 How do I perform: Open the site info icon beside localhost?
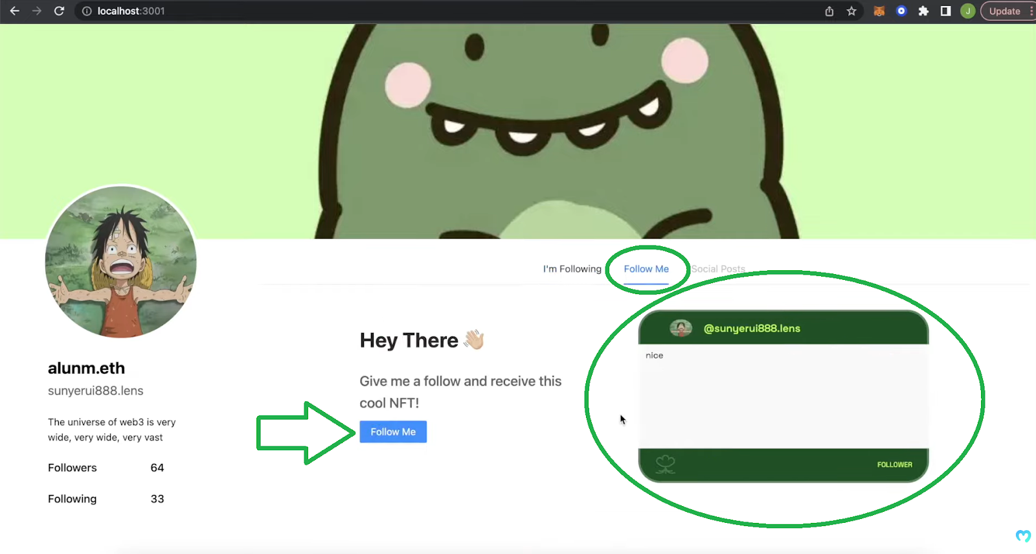(87, 11)
